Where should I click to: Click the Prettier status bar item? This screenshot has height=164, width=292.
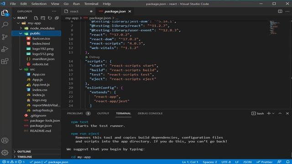(x=265, y=162)
